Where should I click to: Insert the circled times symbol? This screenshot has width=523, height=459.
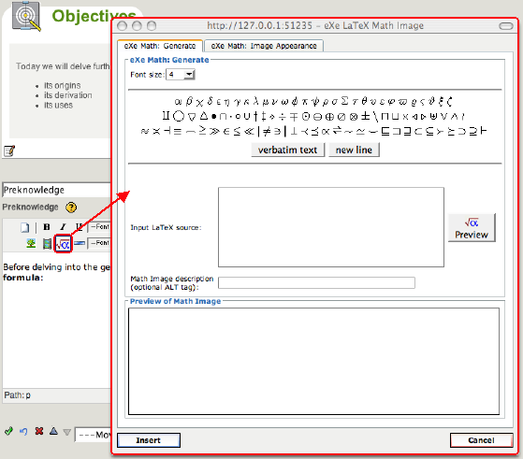354,116
